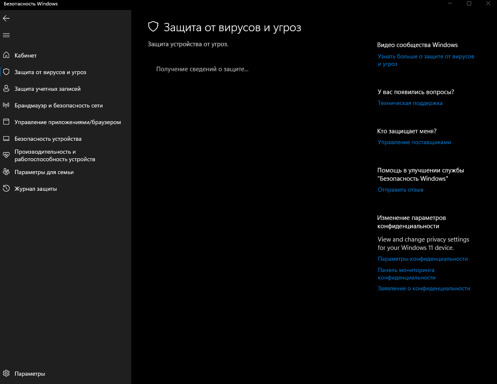This screenshot has width=497, height=384.
Task: Open Параметры at the bottom of the sidebar
Action: click(65, 374)
